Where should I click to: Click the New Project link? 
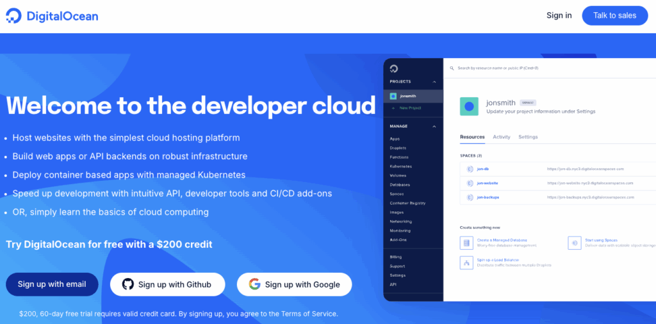(409, 108)
